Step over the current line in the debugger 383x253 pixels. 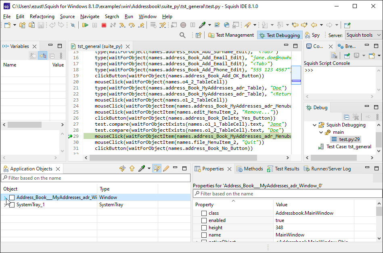click(x=132, y=24)
